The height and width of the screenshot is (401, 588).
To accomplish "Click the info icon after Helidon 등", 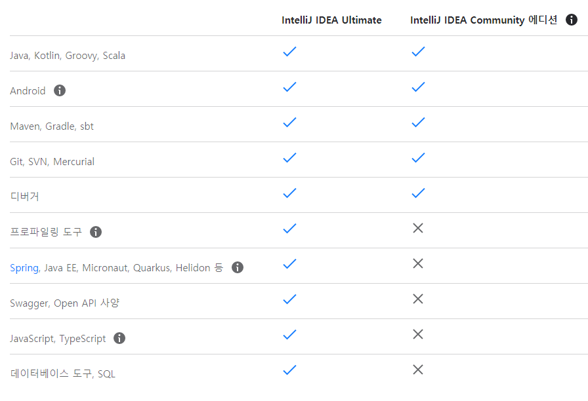I will pyautogui.click(x=238, y=267).
